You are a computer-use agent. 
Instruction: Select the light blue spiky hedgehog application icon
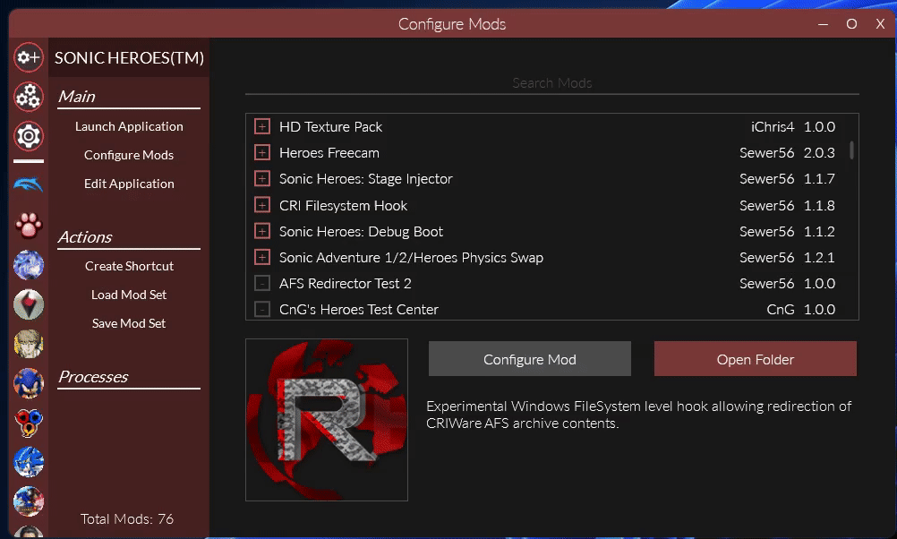point(29,462)
